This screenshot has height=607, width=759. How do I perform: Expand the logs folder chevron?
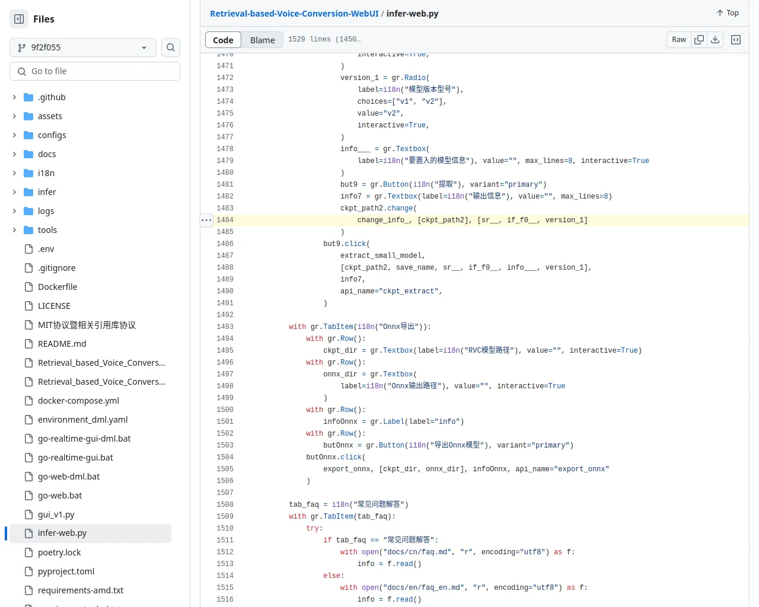(14, 211)
